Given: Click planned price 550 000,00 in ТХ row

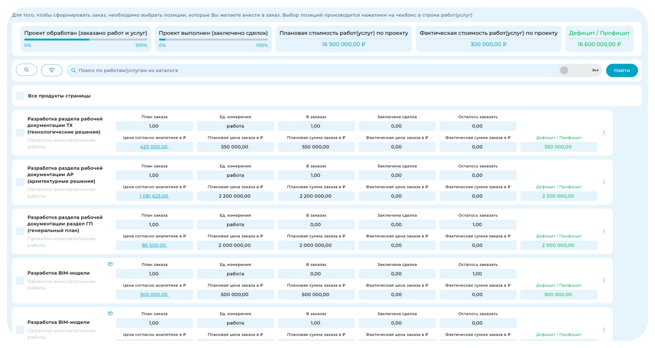Looking at the screenshot, I should click(235, 147).
